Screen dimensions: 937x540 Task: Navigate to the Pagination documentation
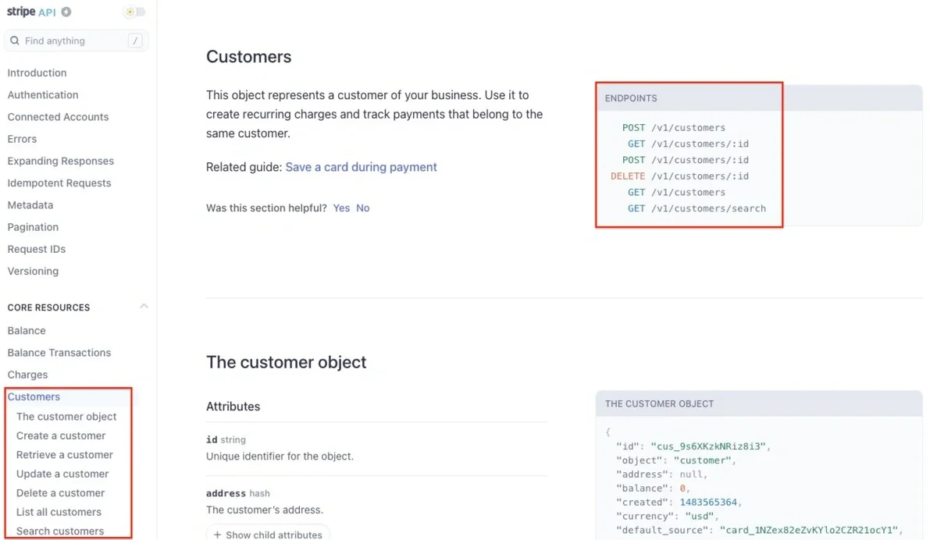(33, 226)
